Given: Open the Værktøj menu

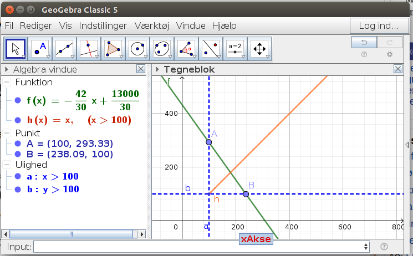Looking at the screenshot, I should point(152,25).
